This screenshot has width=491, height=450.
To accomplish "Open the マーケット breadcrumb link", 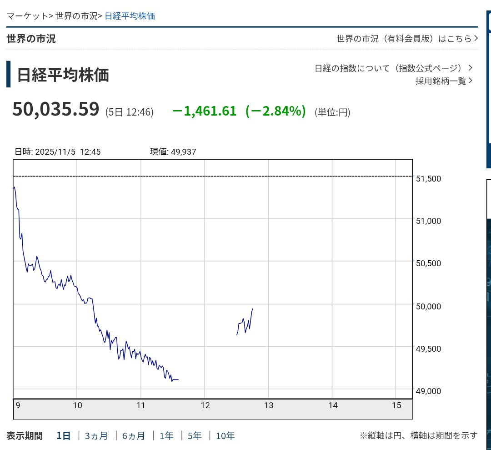I will pos(27,16).
